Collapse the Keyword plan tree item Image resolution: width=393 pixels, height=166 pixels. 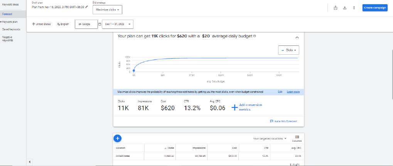click(x=1, y=22)
